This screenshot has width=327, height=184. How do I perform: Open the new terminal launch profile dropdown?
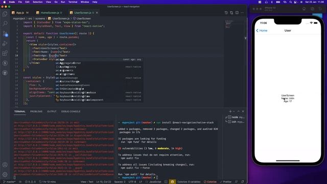point(234,111)
